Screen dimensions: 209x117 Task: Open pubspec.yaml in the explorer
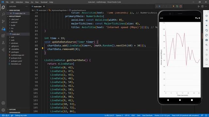16,61
